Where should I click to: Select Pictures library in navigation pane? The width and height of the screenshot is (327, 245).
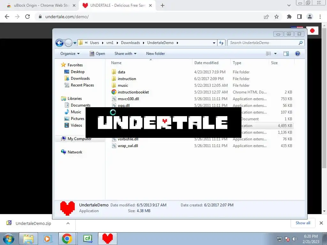coord(74,119)
